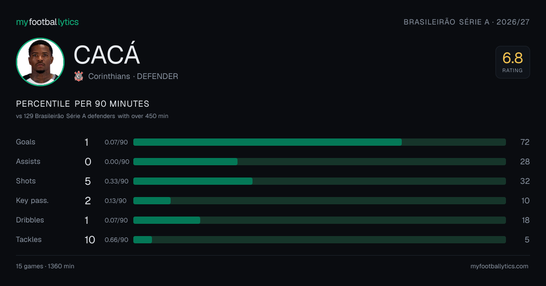Select the 6.8 rating badge

(512, 62)
